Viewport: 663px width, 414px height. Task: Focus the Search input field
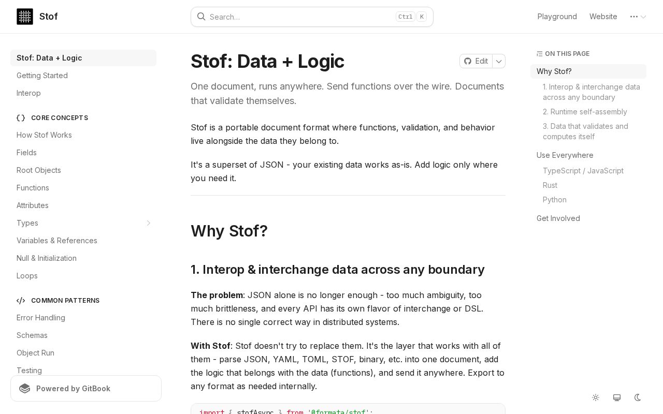click(x=300, y=17)
